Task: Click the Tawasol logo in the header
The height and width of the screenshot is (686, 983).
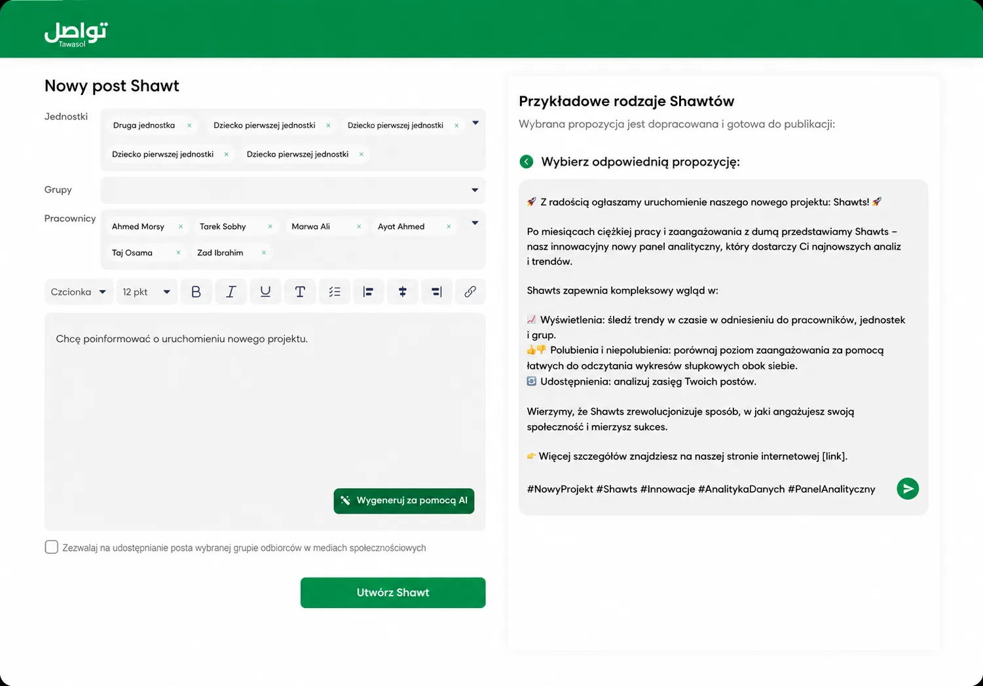Action: (x=76, y=34)
